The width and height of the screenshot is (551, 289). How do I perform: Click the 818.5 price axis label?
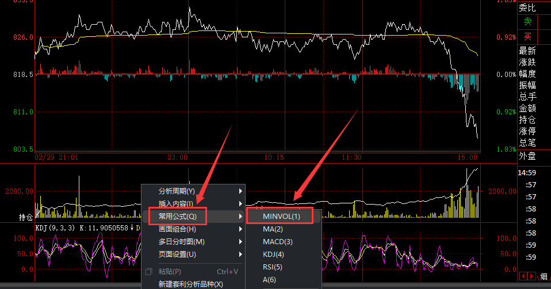[23, 75]
